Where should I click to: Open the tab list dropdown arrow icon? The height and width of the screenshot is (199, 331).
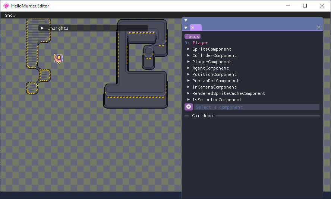tap(186, 28)
